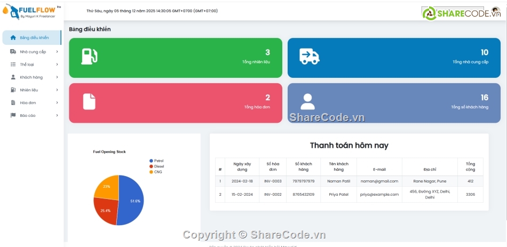Click the person icon beside Khách hàng

point(13,77)
